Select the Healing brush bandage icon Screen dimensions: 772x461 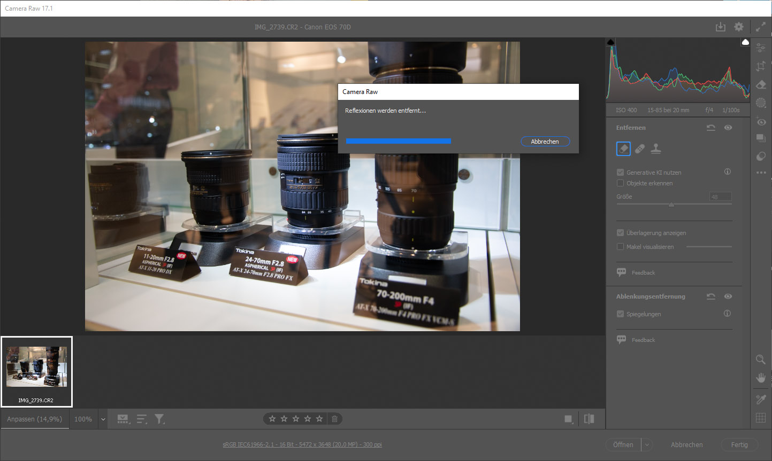point(640,149)
